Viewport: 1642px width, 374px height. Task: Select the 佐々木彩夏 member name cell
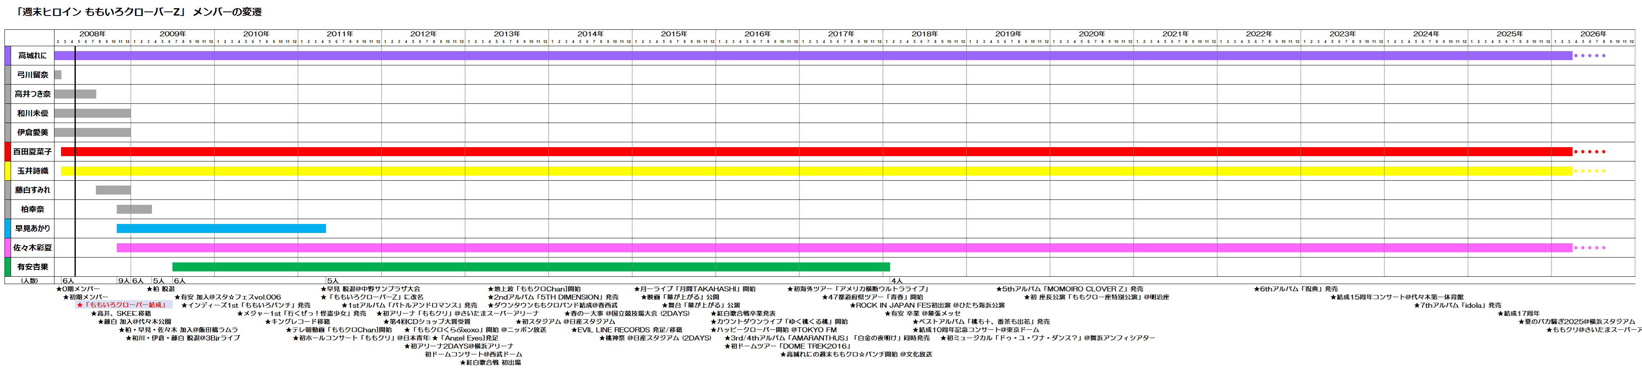coord(32,247)
